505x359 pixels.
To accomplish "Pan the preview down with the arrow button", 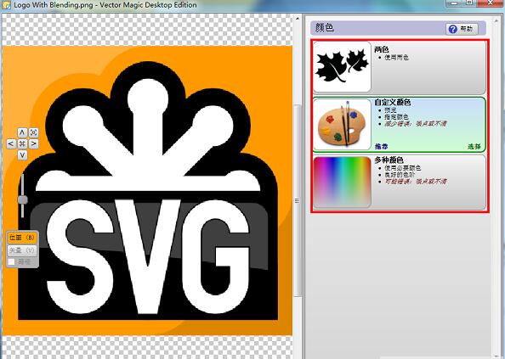I will pos(22,155).
